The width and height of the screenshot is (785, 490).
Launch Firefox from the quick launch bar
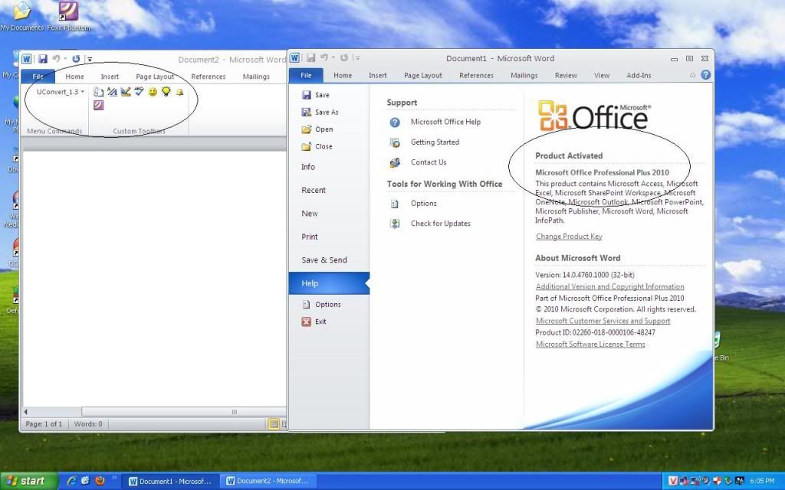click(x=100, y=481)
